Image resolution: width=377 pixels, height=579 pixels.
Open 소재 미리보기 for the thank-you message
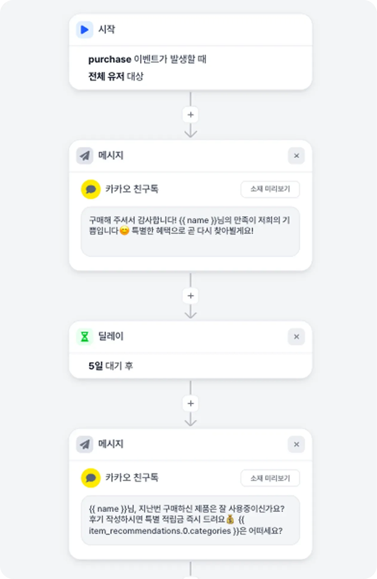point(270,189)
